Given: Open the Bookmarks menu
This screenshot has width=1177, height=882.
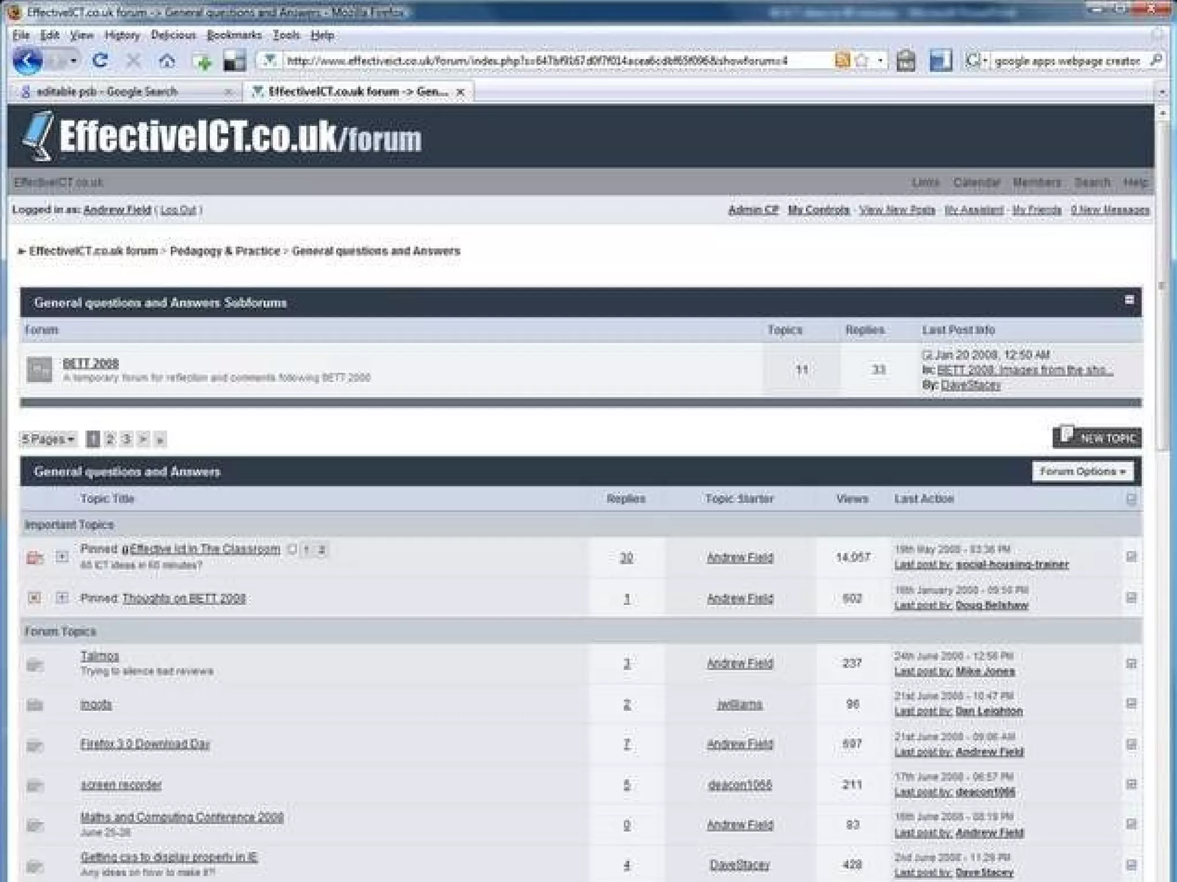Looking at the screenshot, I should point(234,36).
